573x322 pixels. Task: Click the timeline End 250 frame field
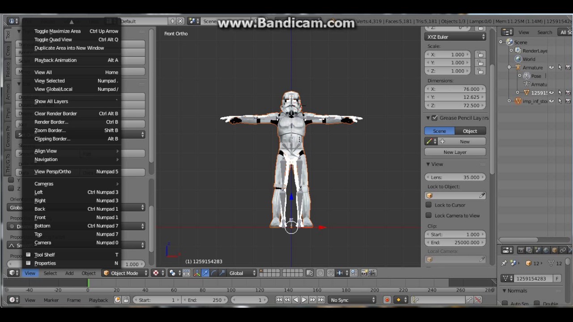[x=205, y=300]
